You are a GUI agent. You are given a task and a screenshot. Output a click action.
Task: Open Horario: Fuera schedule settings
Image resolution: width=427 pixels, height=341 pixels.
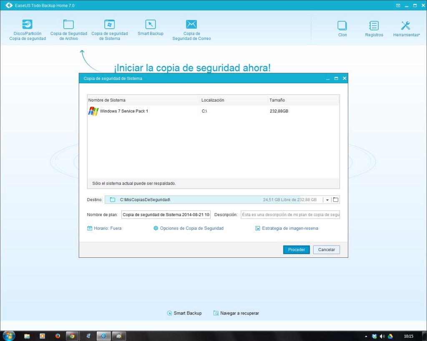tap(104, 228)
